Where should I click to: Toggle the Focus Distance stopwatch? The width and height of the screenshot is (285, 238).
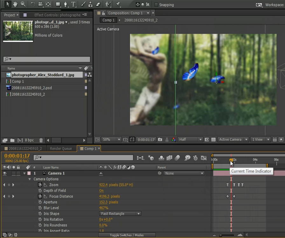[x=40, y=196]
